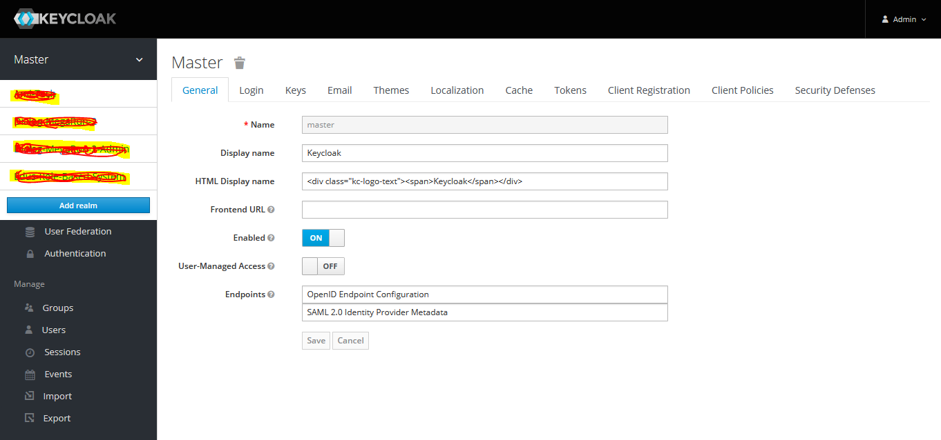Go to User Federation page

point(78,231)
